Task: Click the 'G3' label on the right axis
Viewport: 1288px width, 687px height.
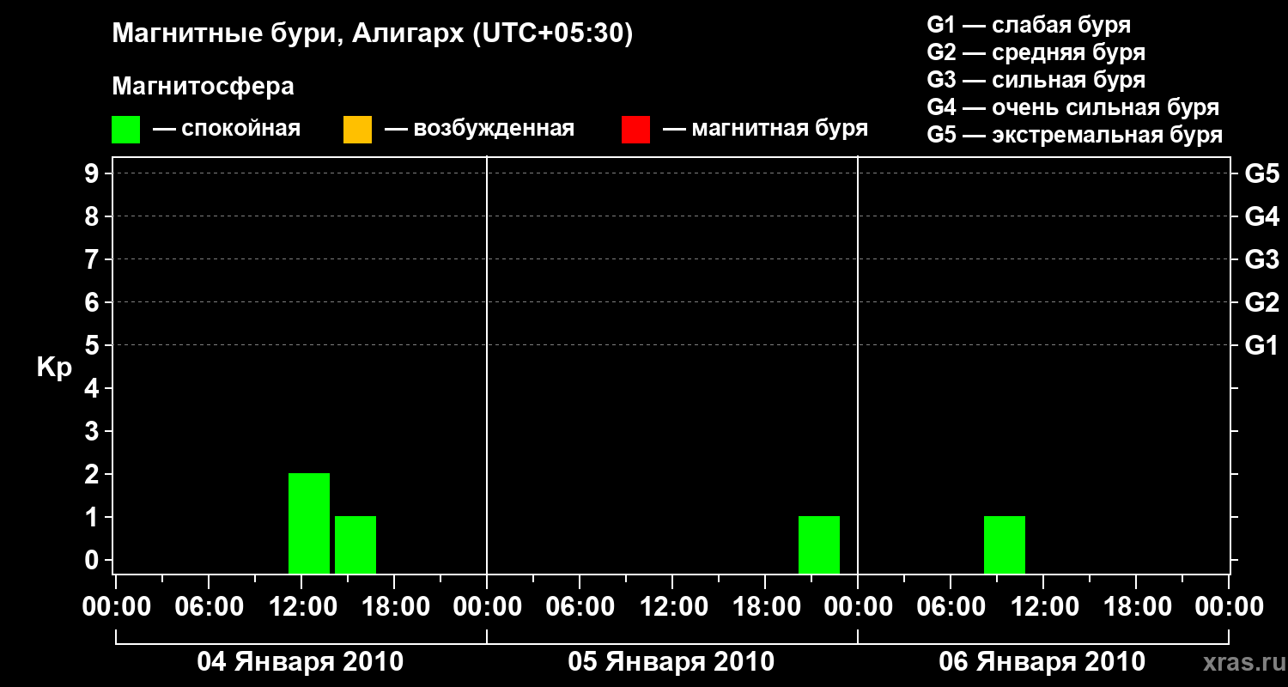Action: point(1261,260)
